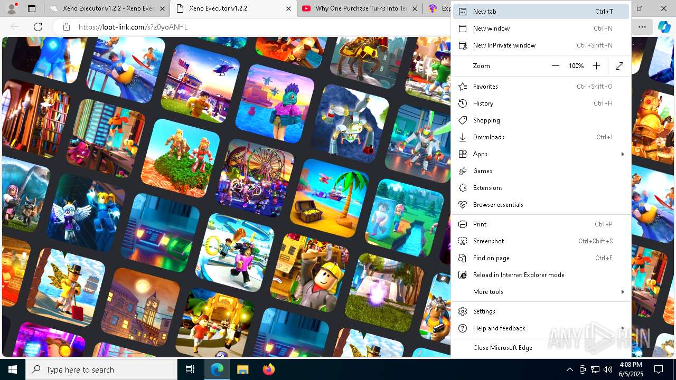Decrease zoom with the minus button
676x380 pixels.
point(555,66)
